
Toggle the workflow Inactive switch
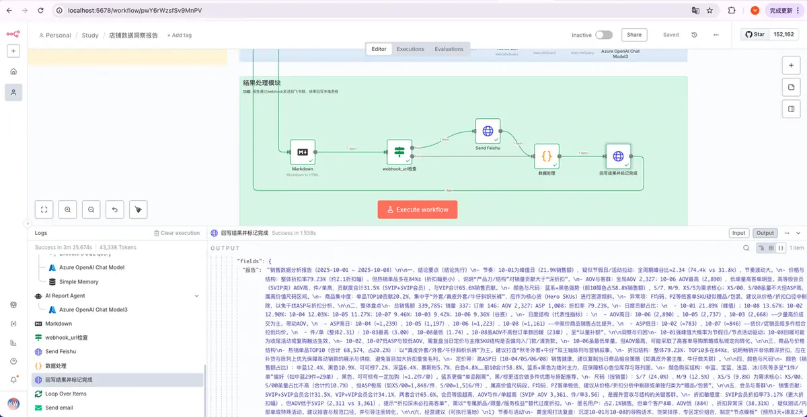coord(604,35)
